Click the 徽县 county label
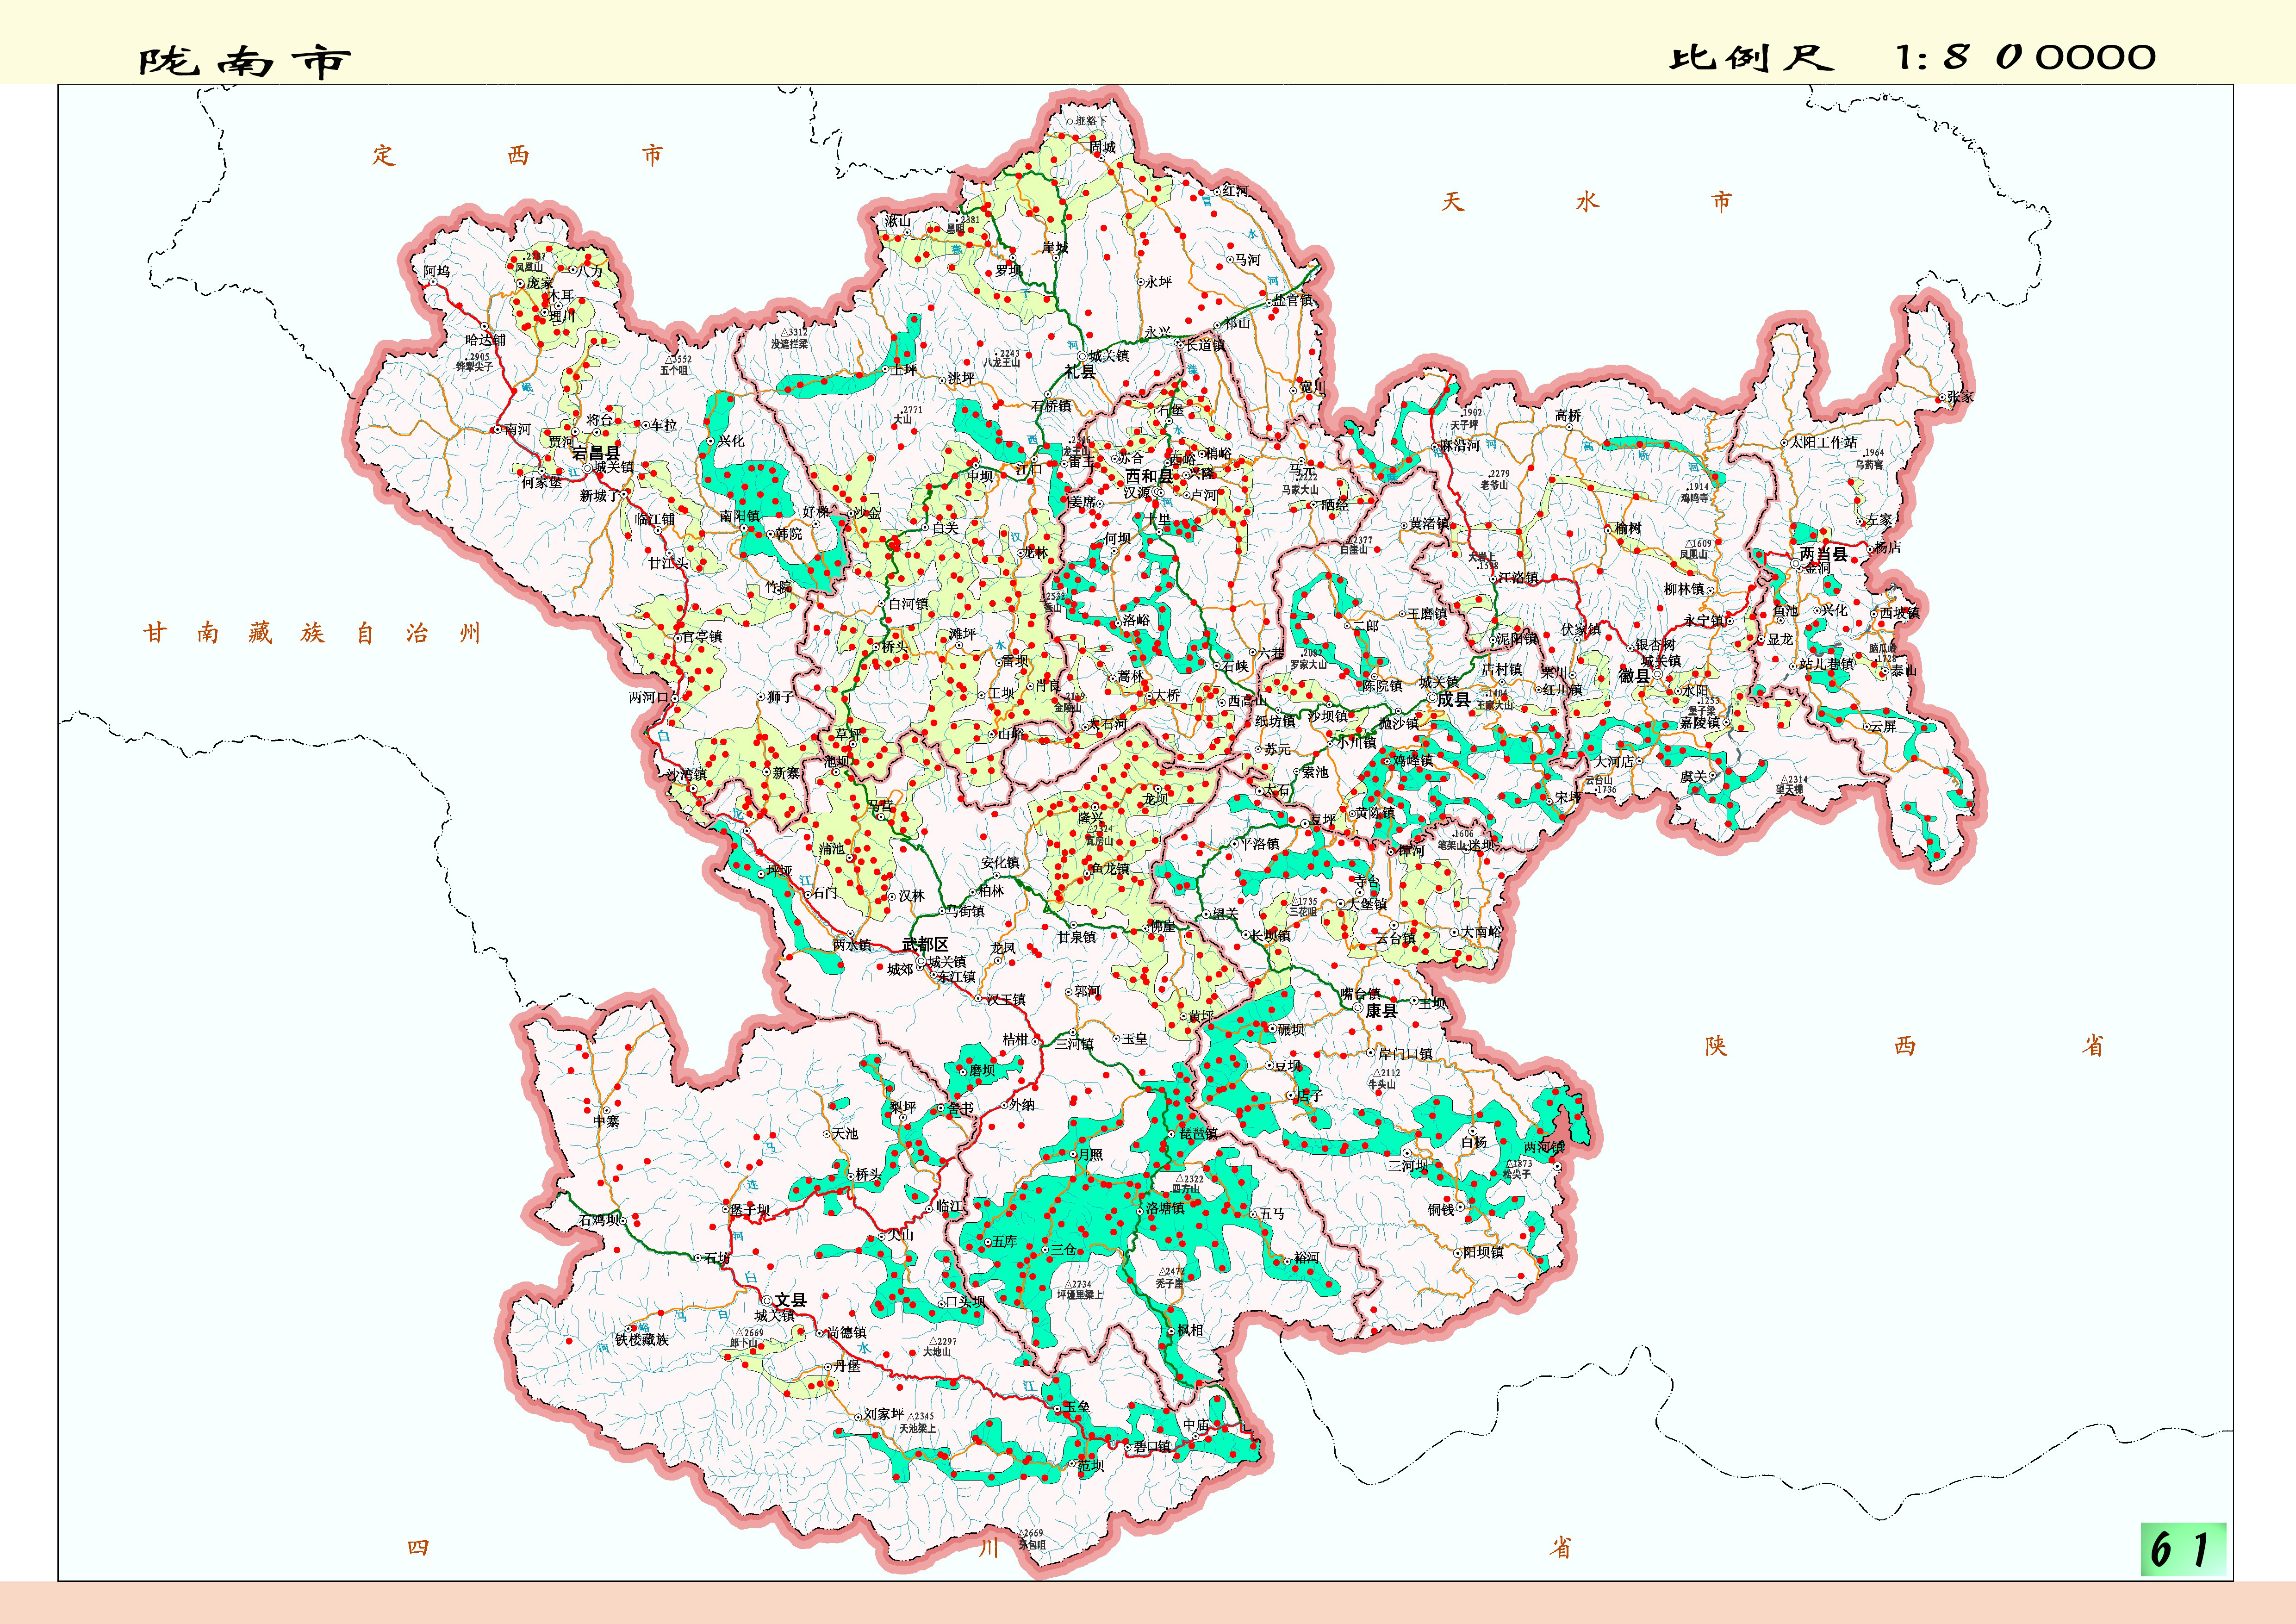2296x1624 pixels. pyautogui.click(x=1634, y=676)
